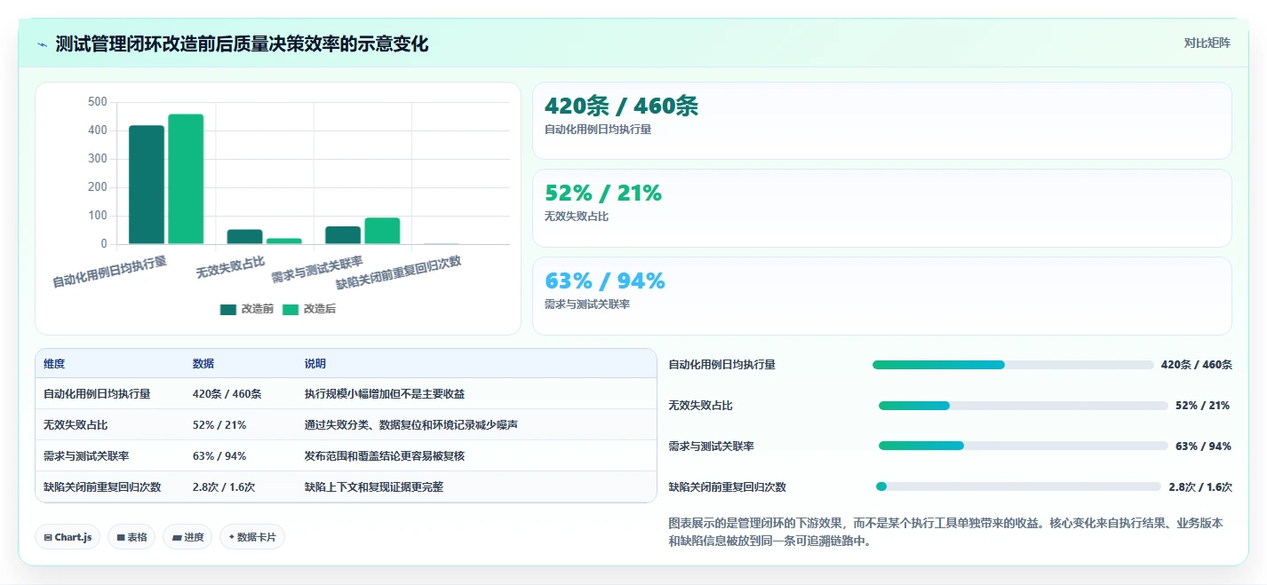Click the table cell 2.8次 / 1.6次

224,487
